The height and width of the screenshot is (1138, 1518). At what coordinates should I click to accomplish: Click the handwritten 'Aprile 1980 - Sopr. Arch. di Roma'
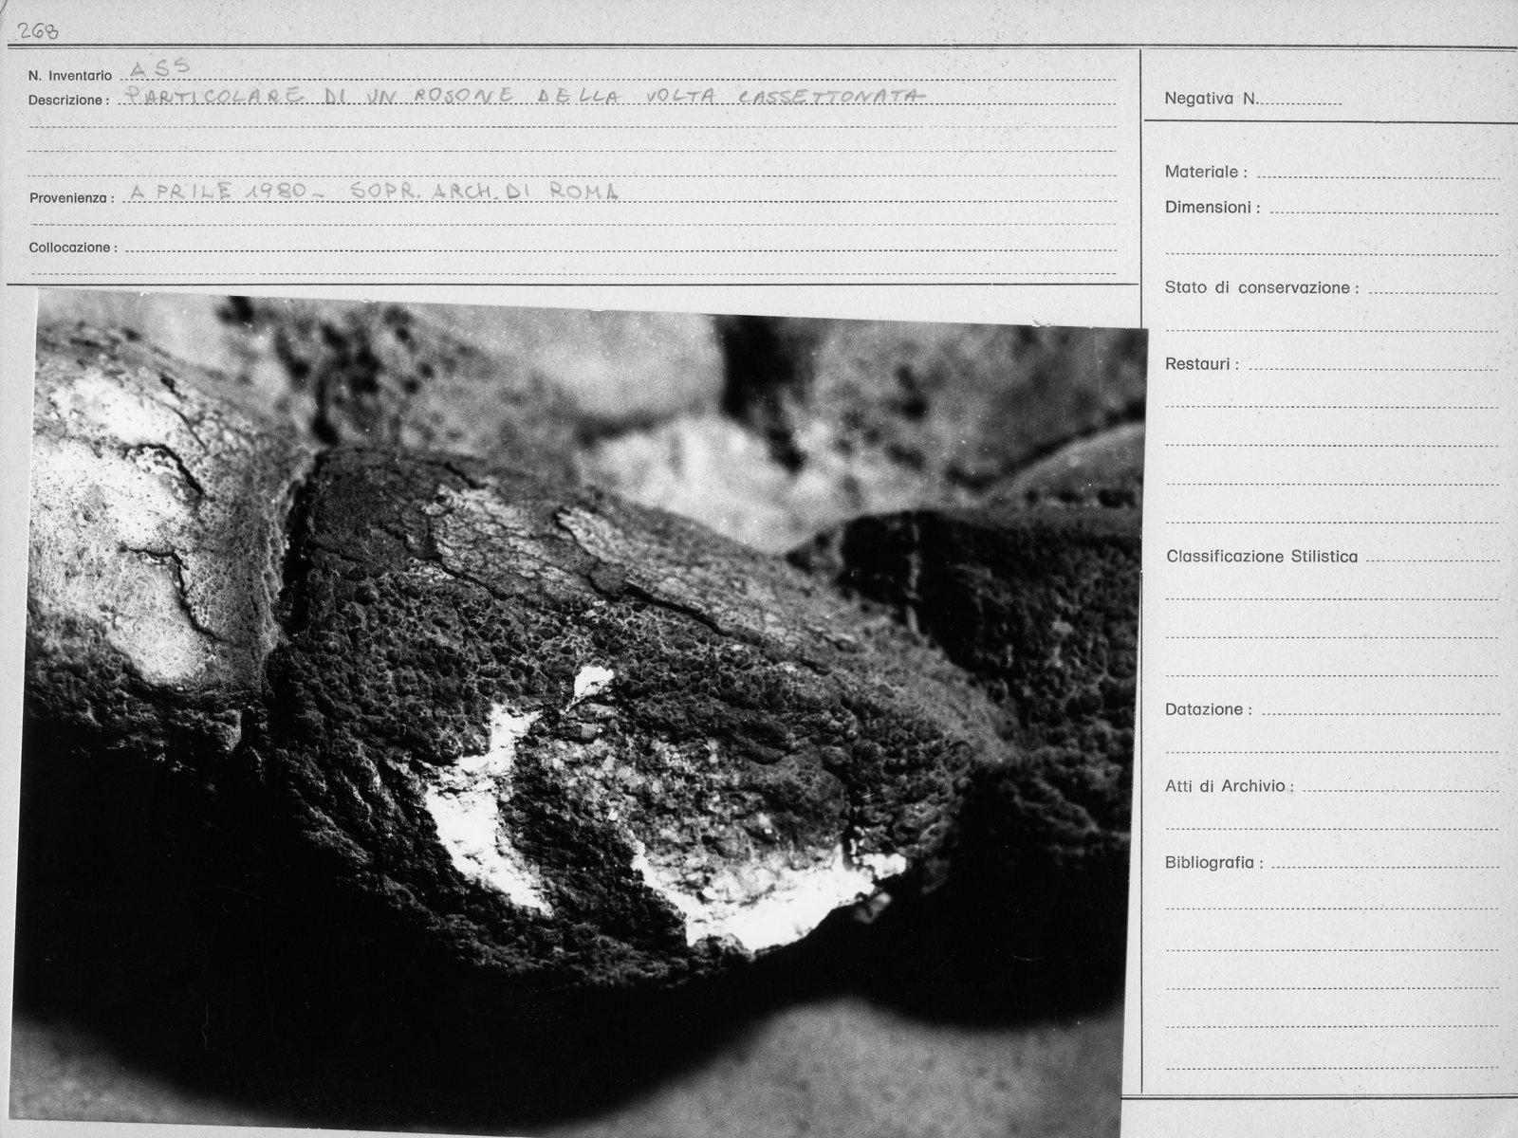[x=375, y=191]
